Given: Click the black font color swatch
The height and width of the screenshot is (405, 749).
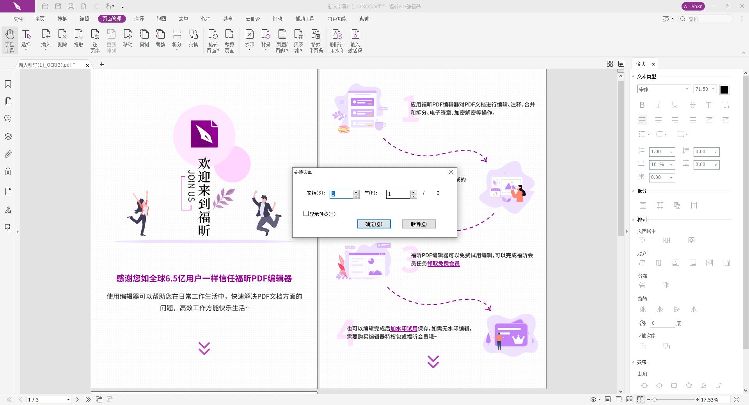Looking at the screenshot, I should pos(724,89).
